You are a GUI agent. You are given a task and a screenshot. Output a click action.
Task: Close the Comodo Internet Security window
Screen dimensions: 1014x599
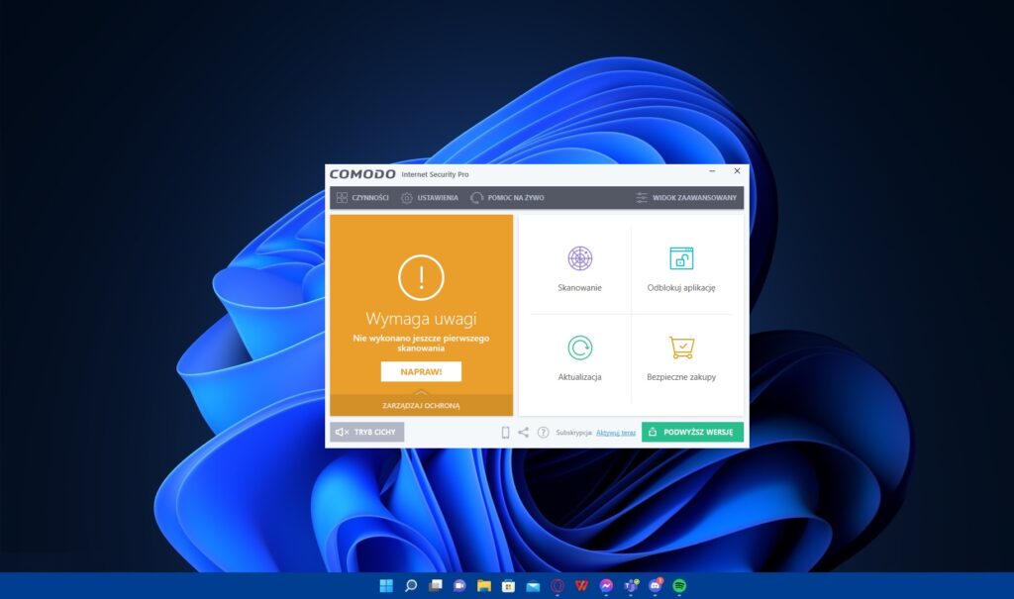[x=737, y=171]
